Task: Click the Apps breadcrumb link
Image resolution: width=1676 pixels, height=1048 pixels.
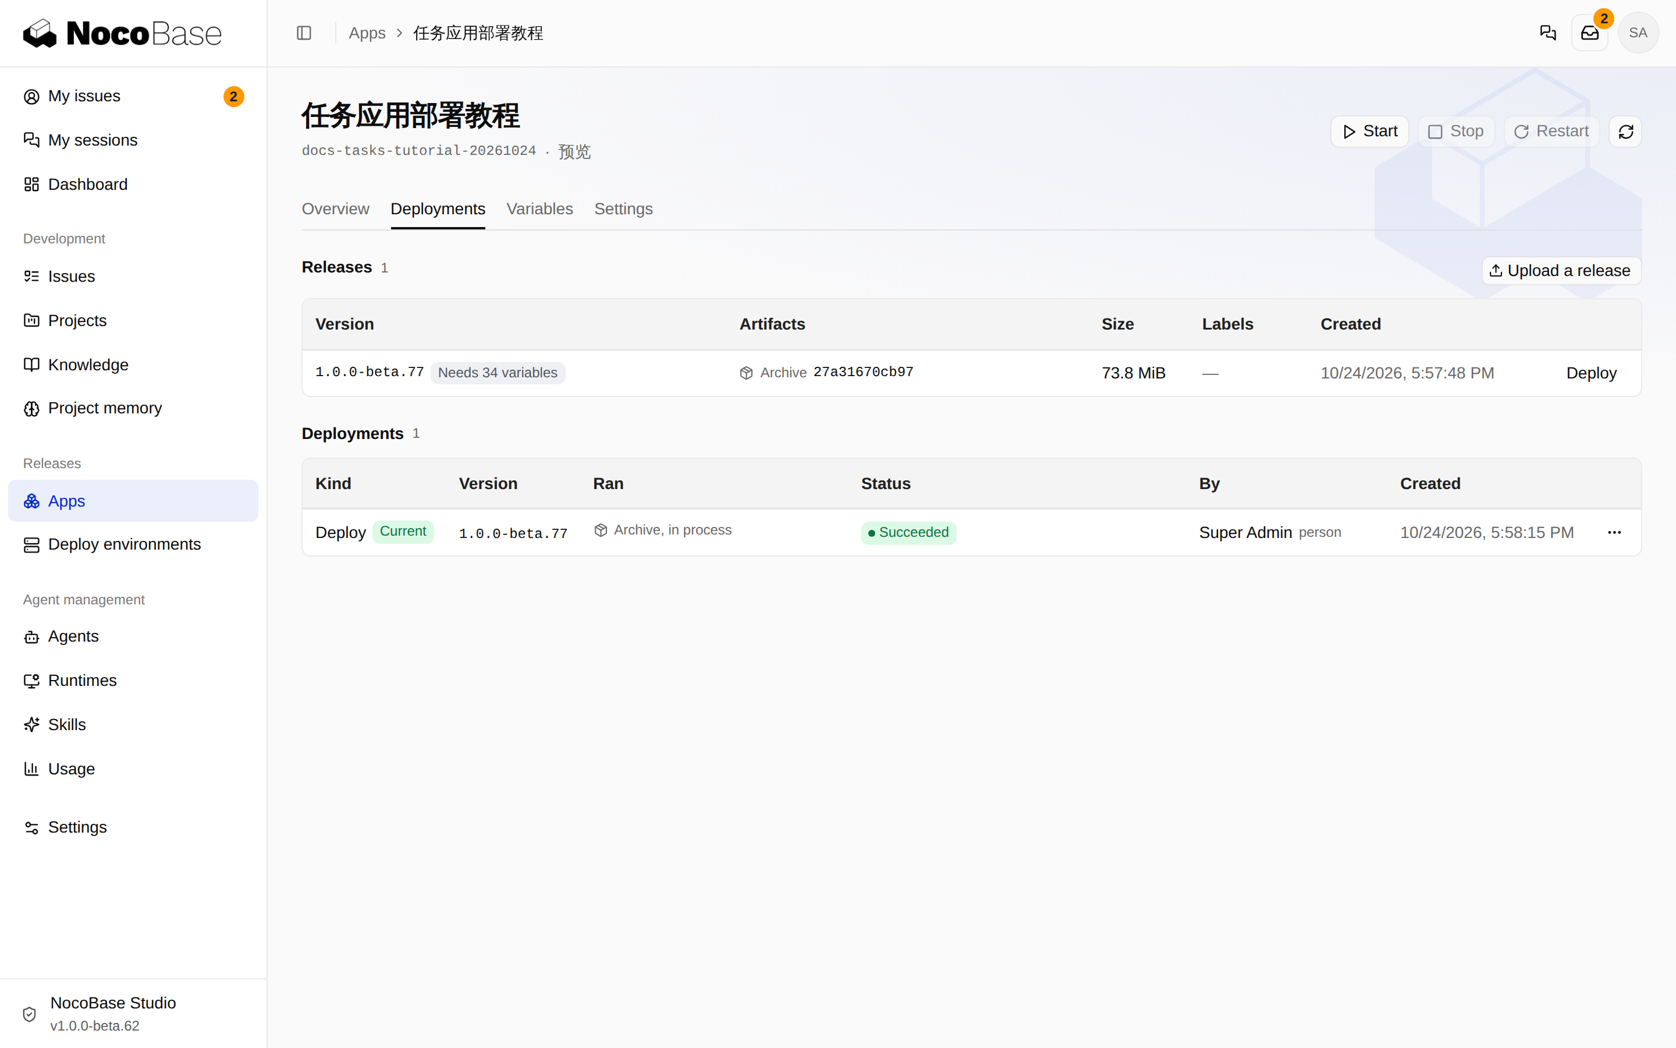Action: click(367, 33)
